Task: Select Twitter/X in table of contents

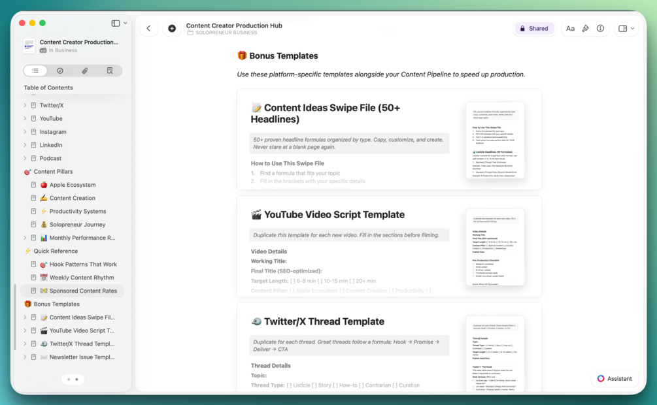Action: pos(52,106)
